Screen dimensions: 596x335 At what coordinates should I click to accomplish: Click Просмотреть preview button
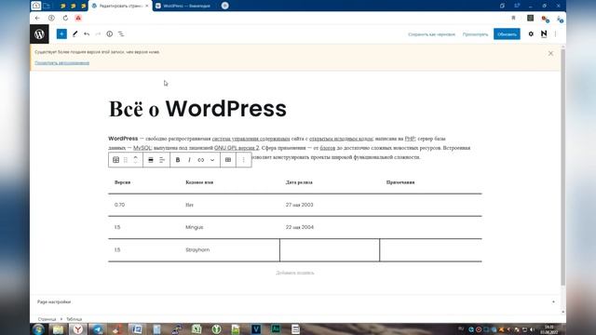pos(475,34)
